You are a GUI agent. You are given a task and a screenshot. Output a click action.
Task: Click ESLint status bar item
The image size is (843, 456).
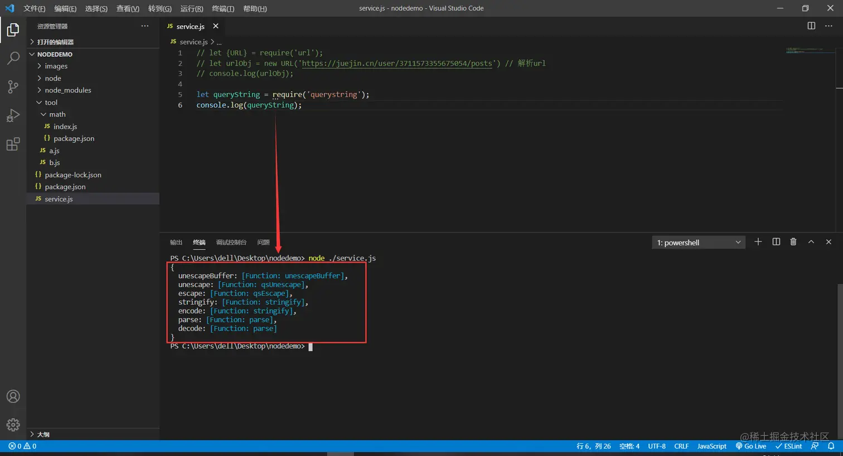tap(789, 446)
